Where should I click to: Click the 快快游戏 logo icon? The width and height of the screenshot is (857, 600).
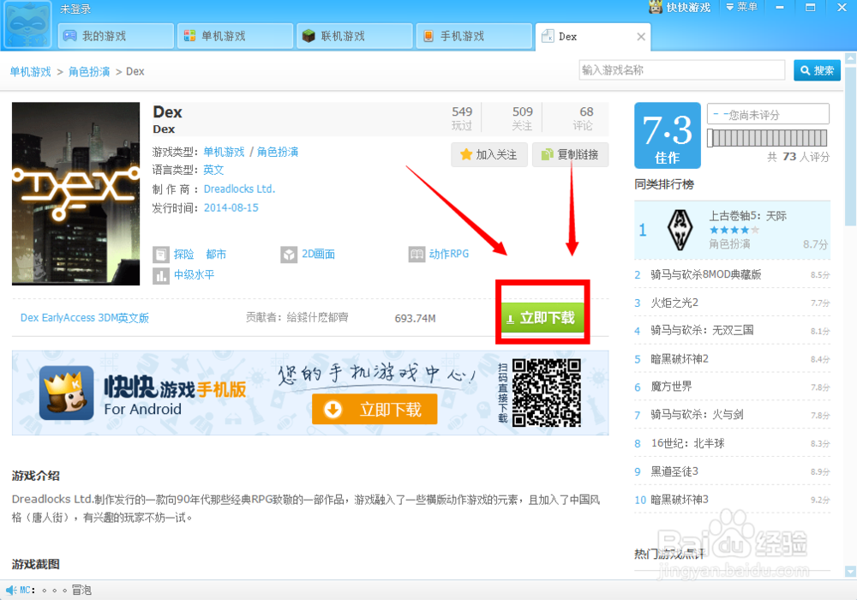tap(656, 7)
